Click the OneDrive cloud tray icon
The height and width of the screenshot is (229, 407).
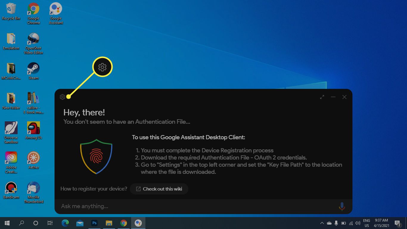(x=329, y=223)
